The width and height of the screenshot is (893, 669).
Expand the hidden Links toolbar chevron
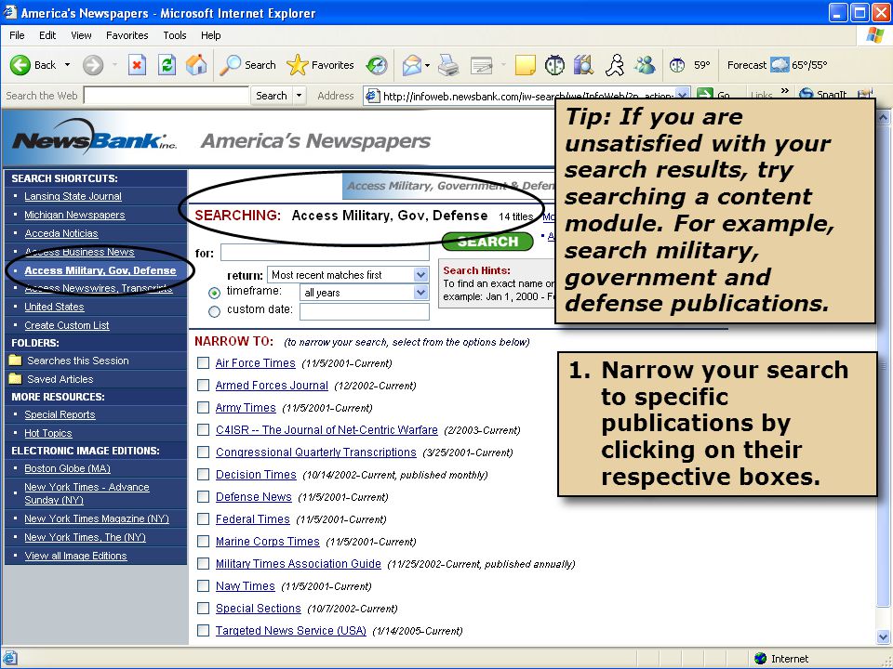pyautogui.click(x=785, y=91)
